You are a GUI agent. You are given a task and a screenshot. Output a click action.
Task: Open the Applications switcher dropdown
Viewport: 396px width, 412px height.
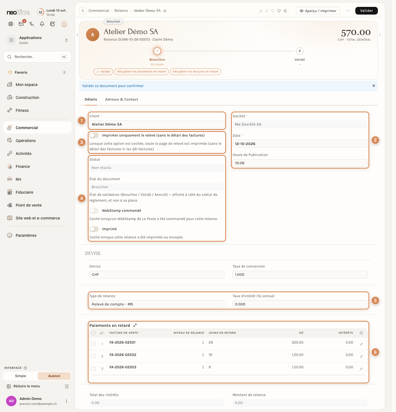point(37,40)
